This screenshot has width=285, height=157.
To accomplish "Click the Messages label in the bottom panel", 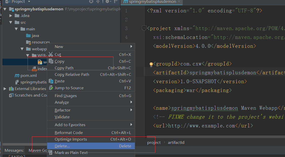I will pos(14,150).
